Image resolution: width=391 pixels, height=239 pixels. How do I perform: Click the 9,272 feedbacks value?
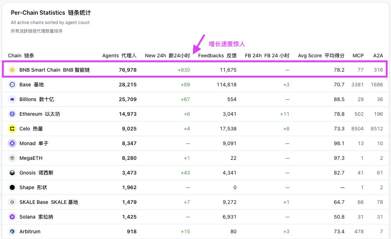[229, 202]
